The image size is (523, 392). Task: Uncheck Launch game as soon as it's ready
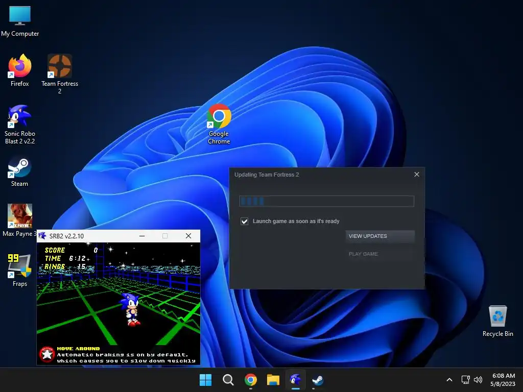pos(245,222)
